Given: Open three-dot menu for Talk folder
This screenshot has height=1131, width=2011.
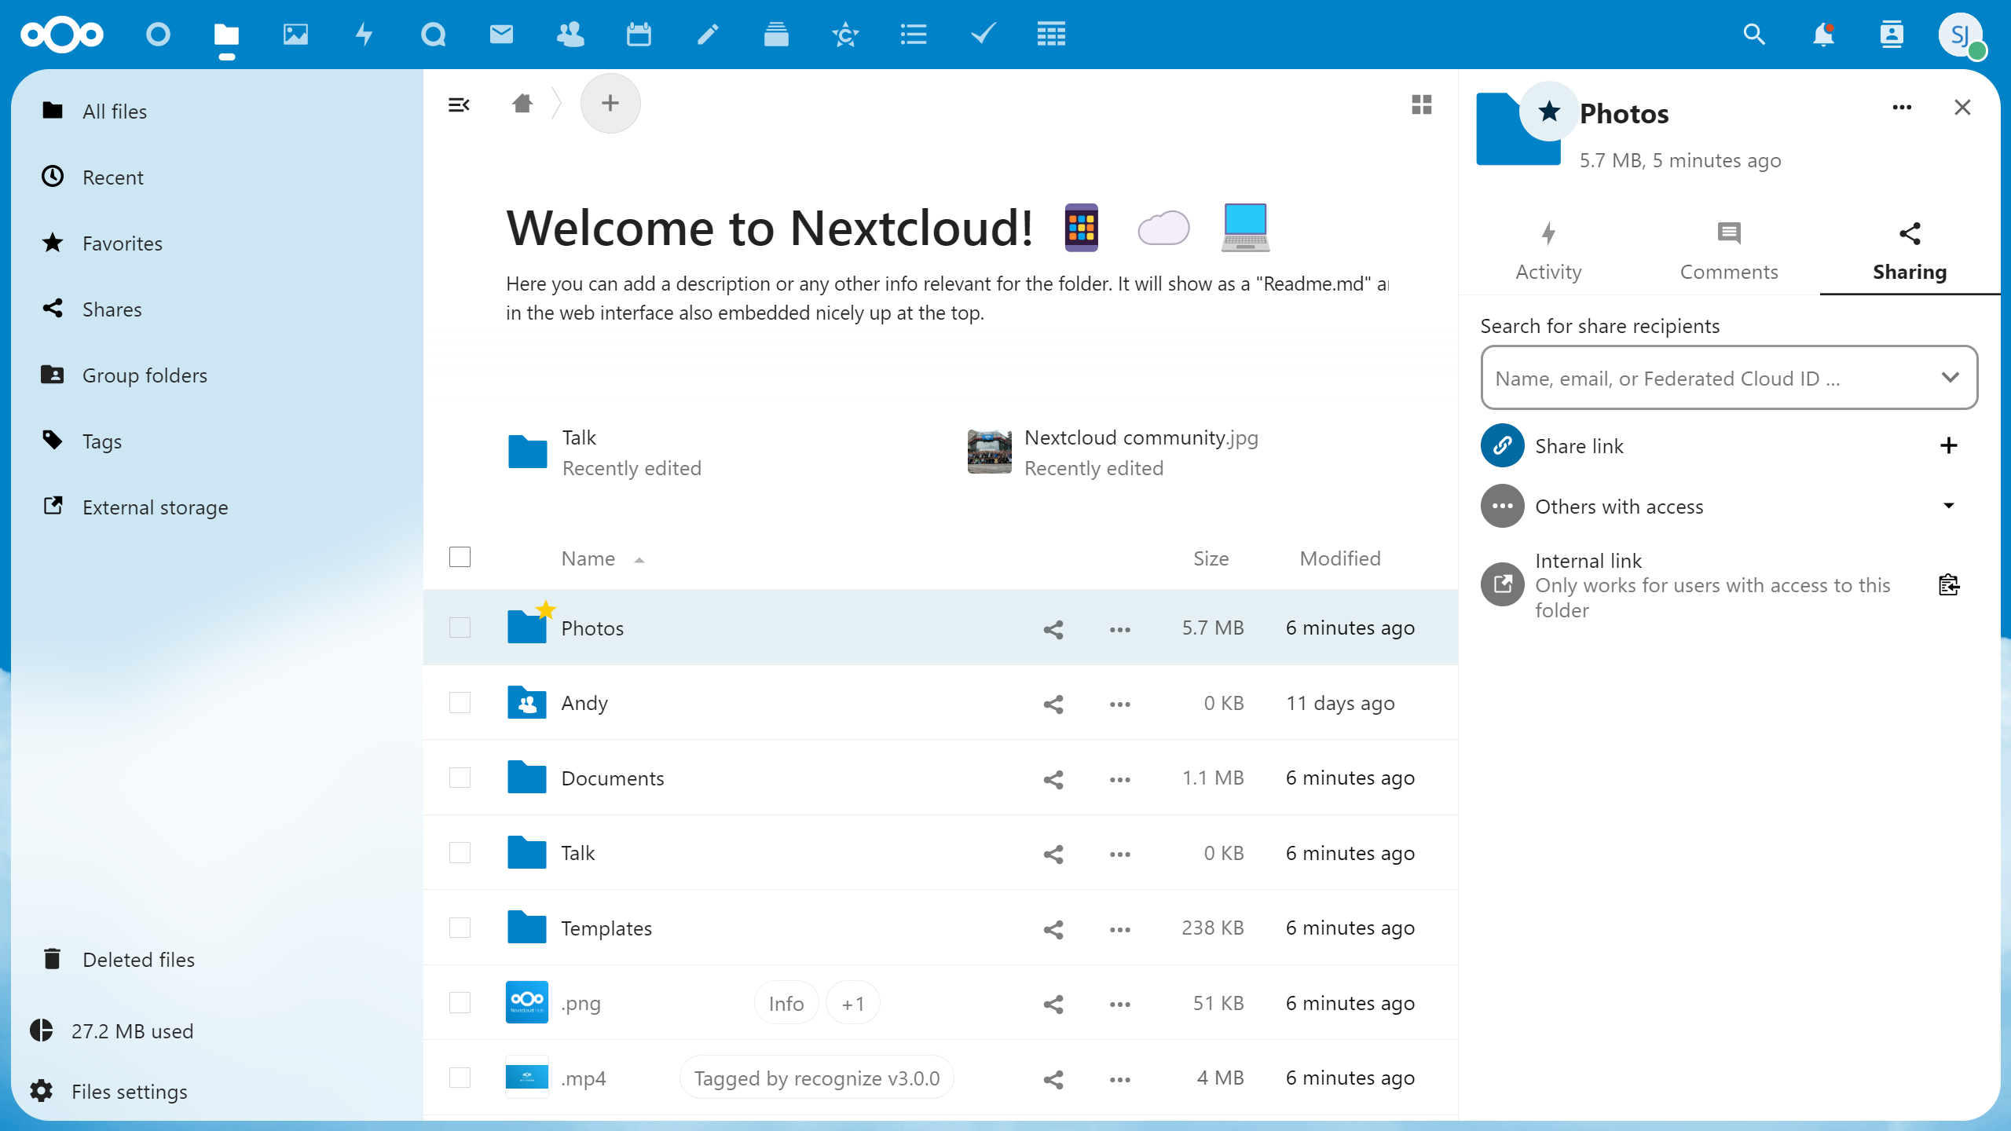Looking at the screenshot, I should click(1120, 854).
